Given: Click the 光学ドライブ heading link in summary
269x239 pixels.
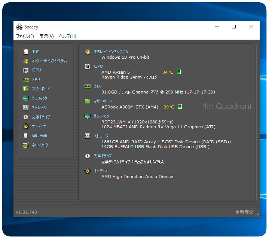Looking at the screenshot, I should click(103, 156).
